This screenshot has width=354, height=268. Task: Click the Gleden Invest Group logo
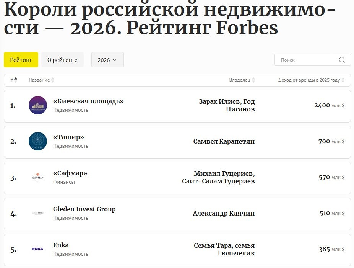[37, 213]
